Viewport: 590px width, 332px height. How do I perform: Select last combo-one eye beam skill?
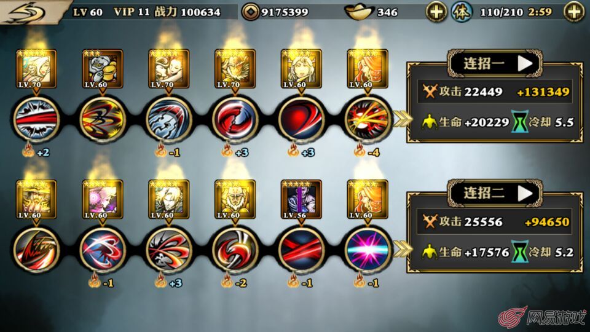(368, 119)
